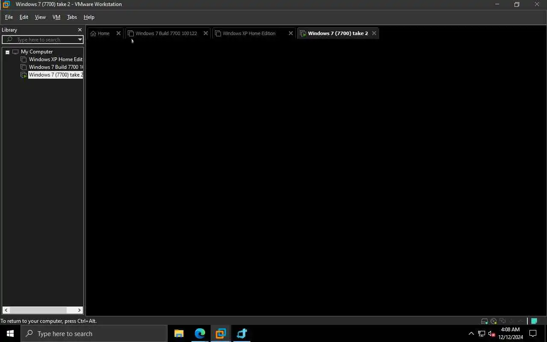547x342 pixels.
Task: Minimize the VMware Workstation window
Action: (x=497, y=4)
